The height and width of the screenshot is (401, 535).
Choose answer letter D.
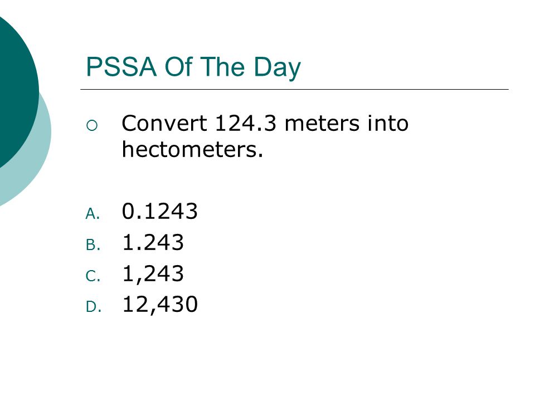(94, 307)
